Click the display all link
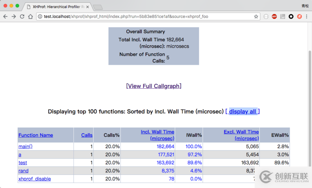 pyautogui.click(x=243, y=111)
